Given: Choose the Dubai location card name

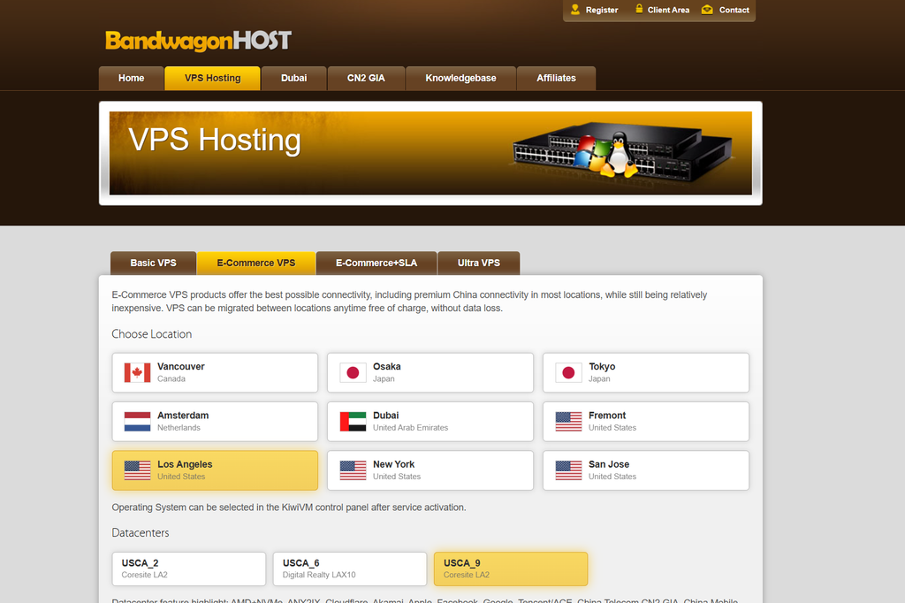Looking at the screenshot, I should 385,416.
